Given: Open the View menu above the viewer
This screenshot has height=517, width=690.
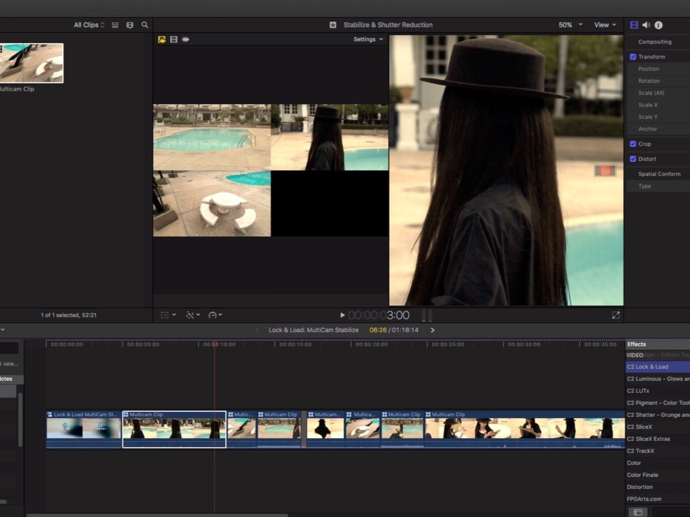Looking at the screenshot, I should point(605,25).
